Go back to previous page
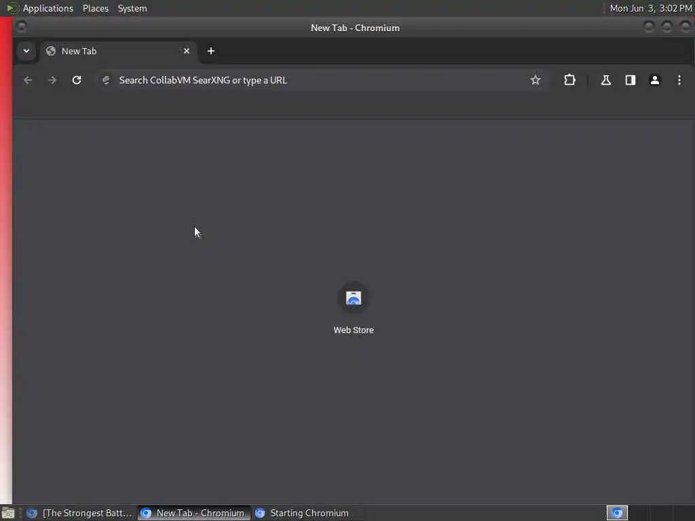Viewport: 695px width, 521px height. 28,80
